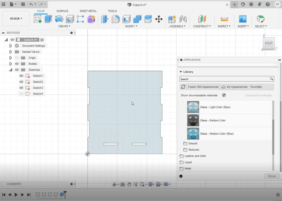The height and width of the screenshot is (201, 282).
Task: Open the data panel grid icon
Action: (x=3, y=4)
